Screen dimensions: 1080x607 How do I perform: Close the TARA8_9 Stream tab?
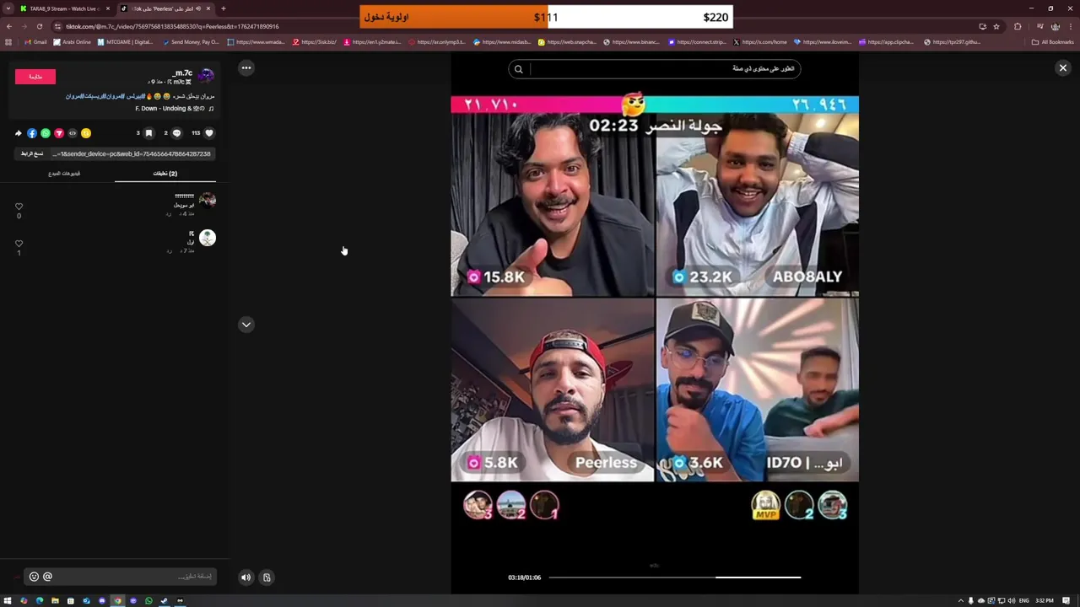108,8
